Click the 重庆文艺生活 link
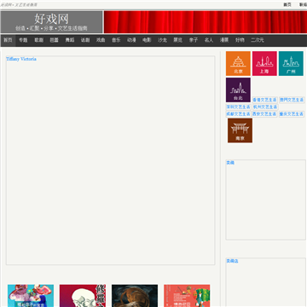This screenshot has width=307, height=307. click(x=292, y=114)
